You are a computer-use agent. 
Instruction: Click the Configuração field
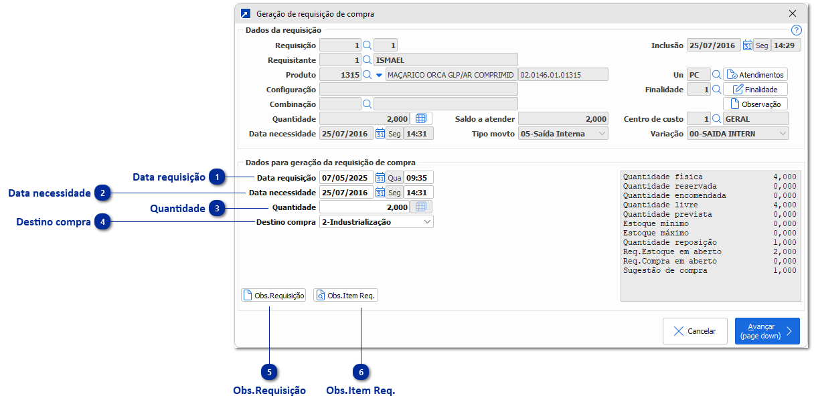point(419,90)
